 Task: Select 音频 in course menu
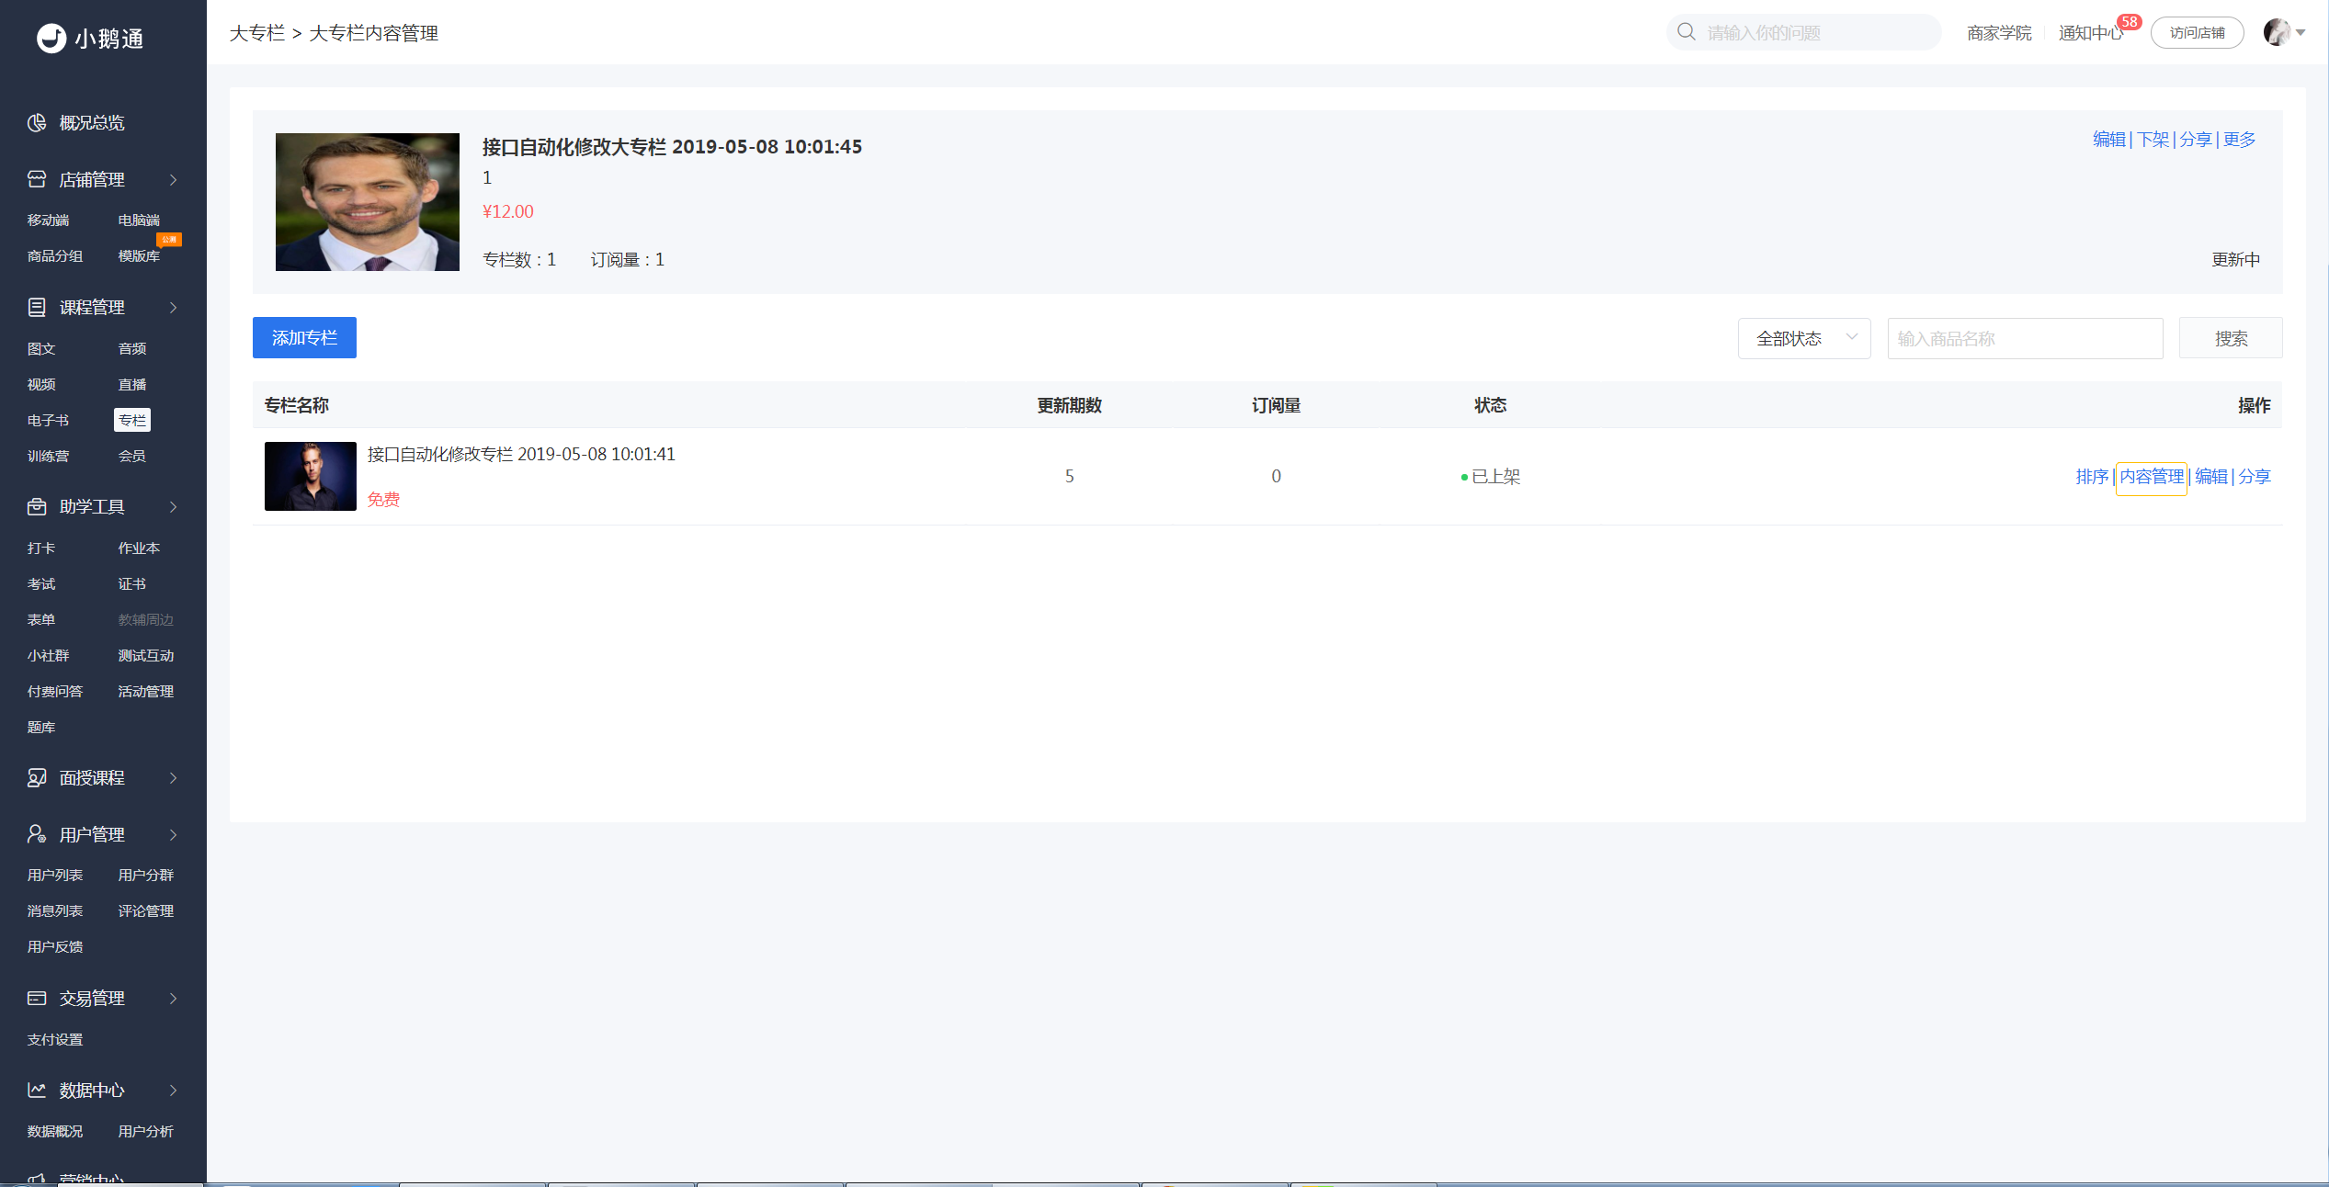coord(132,349)
